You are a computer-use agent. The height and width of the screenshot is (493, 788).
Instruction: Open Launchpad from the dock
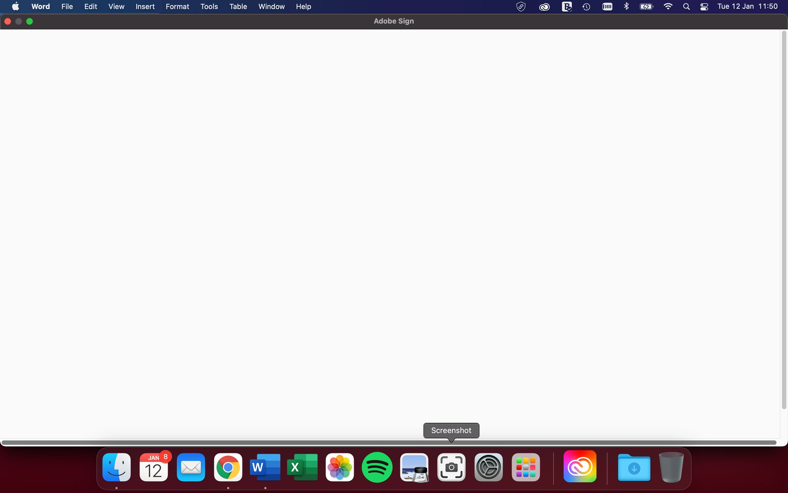[526, 468]
